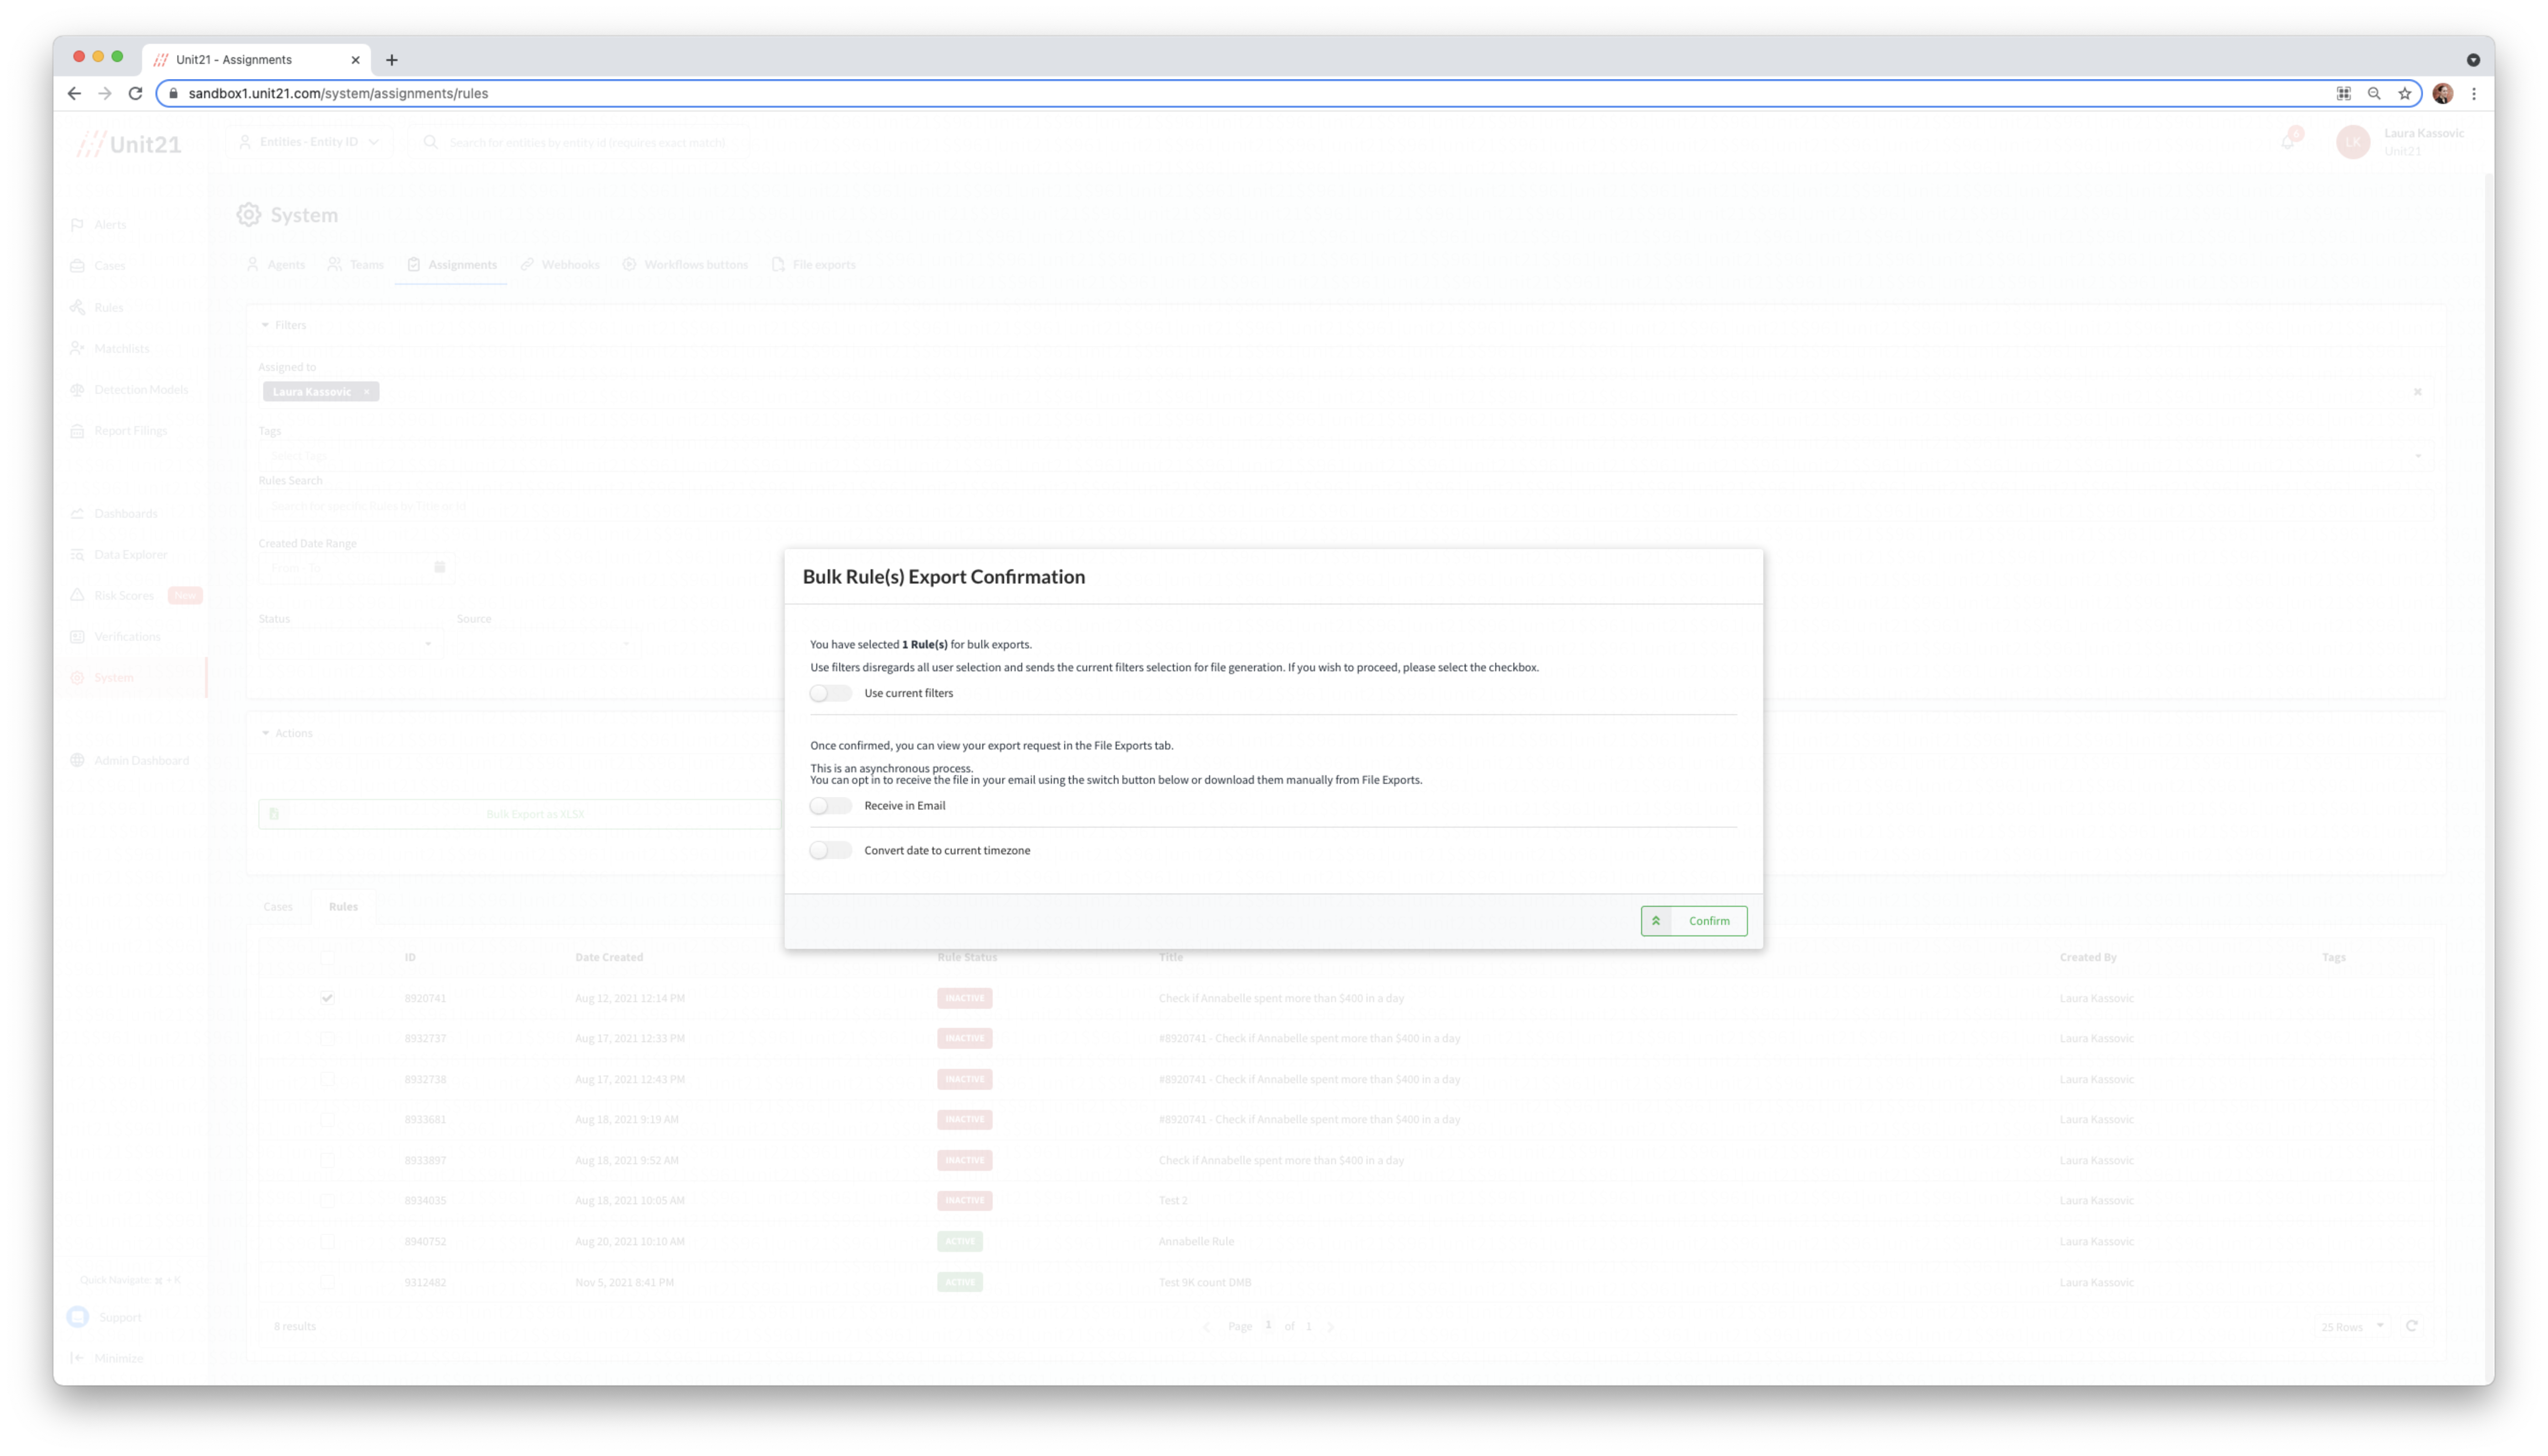Click the browser forward arrow

[x=105, y=93]
